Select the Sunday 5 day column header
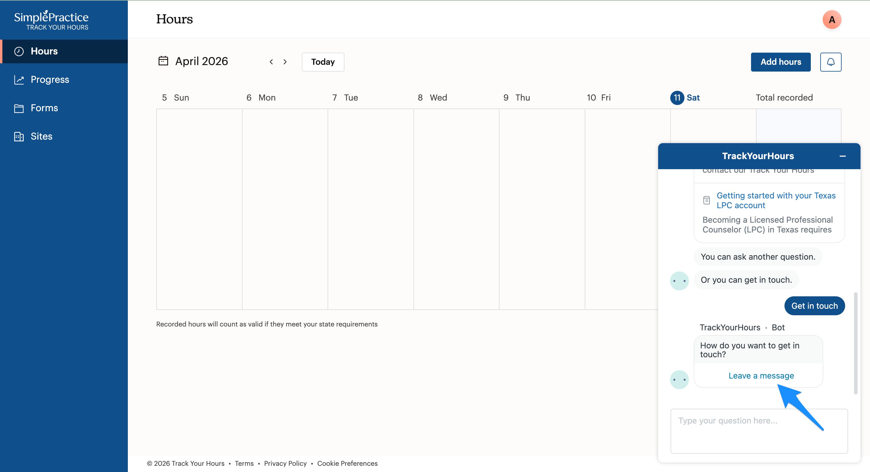 [x=175, y=98]
